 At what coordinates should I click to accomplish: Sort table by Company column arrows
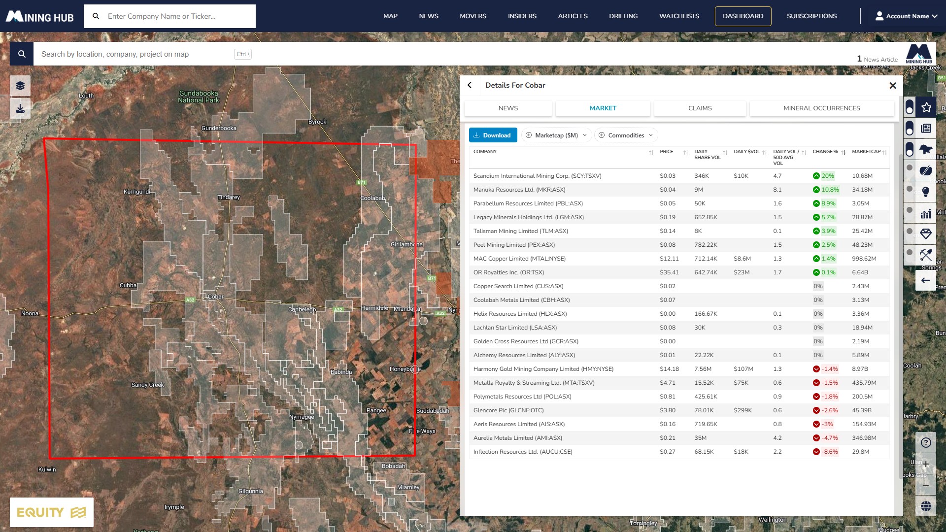click(x=651, y=152)
